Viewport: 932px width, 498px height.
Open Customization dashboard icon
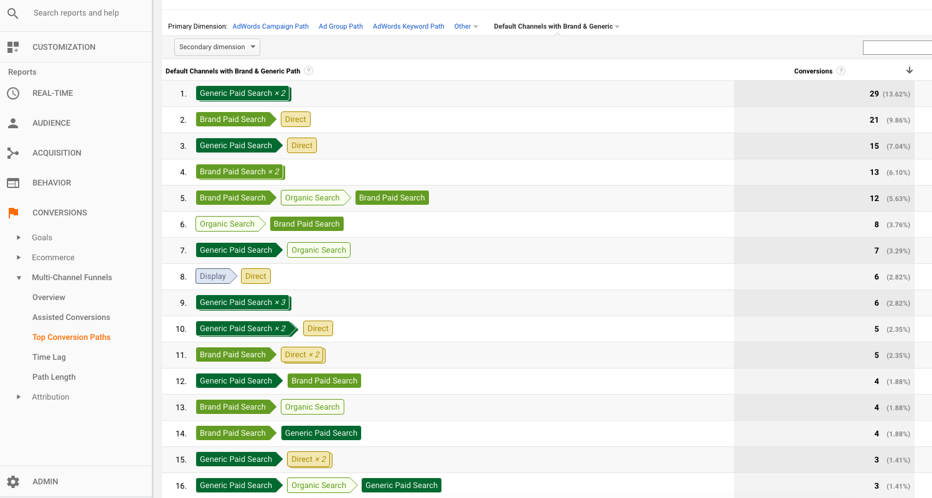[x=13, y=47]
